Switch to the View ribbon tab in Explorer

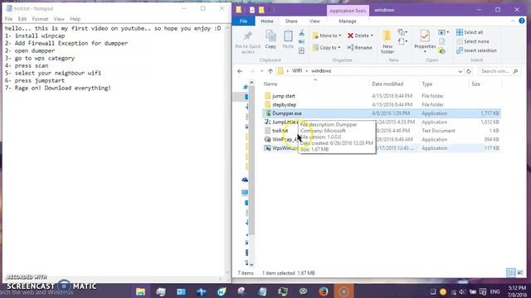314,21
